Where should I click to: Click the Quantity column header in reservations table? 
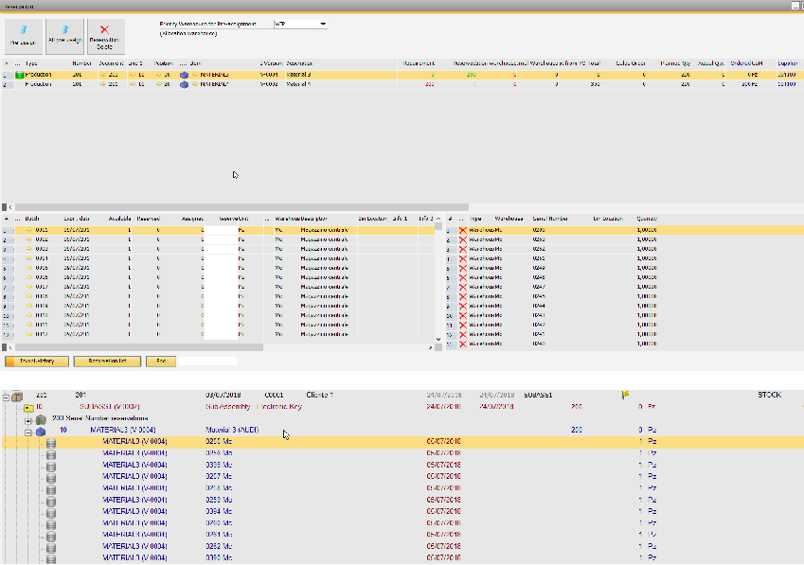point(647,219)
